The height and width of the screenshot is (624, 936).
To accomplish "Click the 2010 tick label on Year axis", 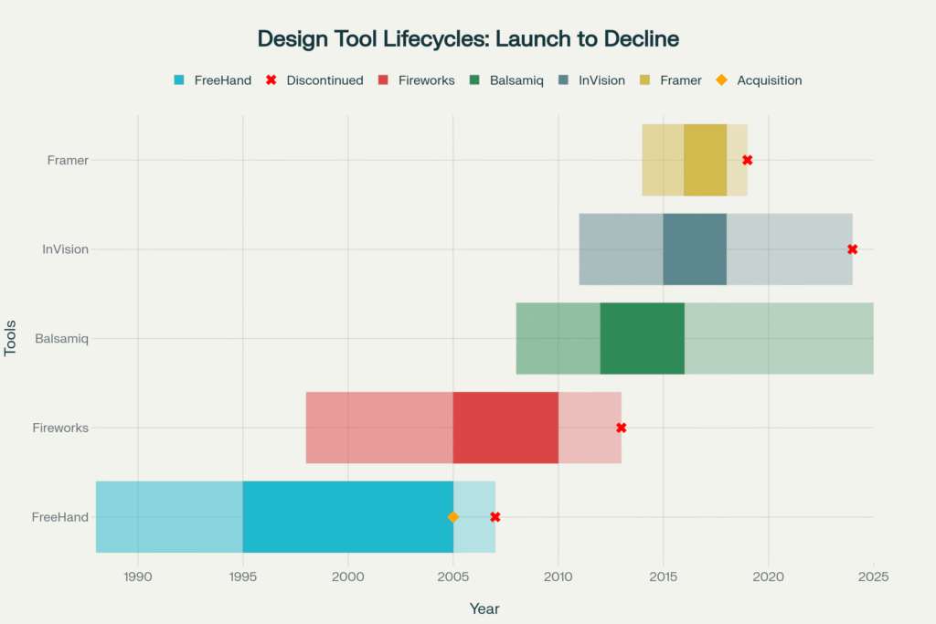I will point(558,576).
